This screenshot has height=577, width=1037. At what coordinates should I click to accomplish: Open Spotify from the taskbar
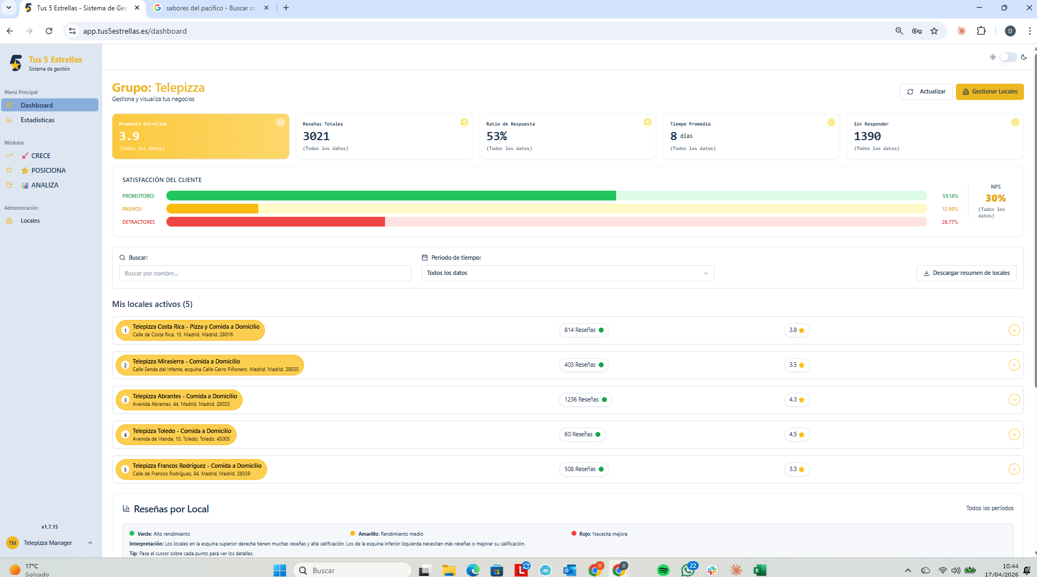pyautogui.click(x=663, y=570)
